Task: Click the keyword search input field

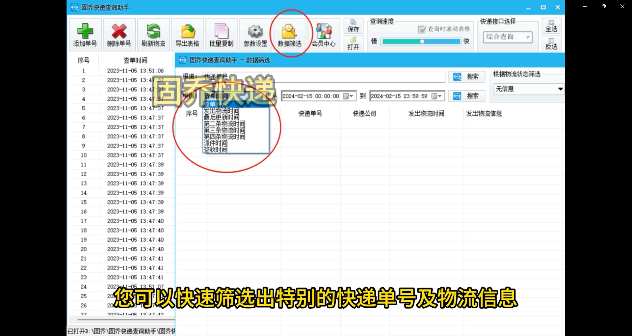Action: (x=358, y=77)
